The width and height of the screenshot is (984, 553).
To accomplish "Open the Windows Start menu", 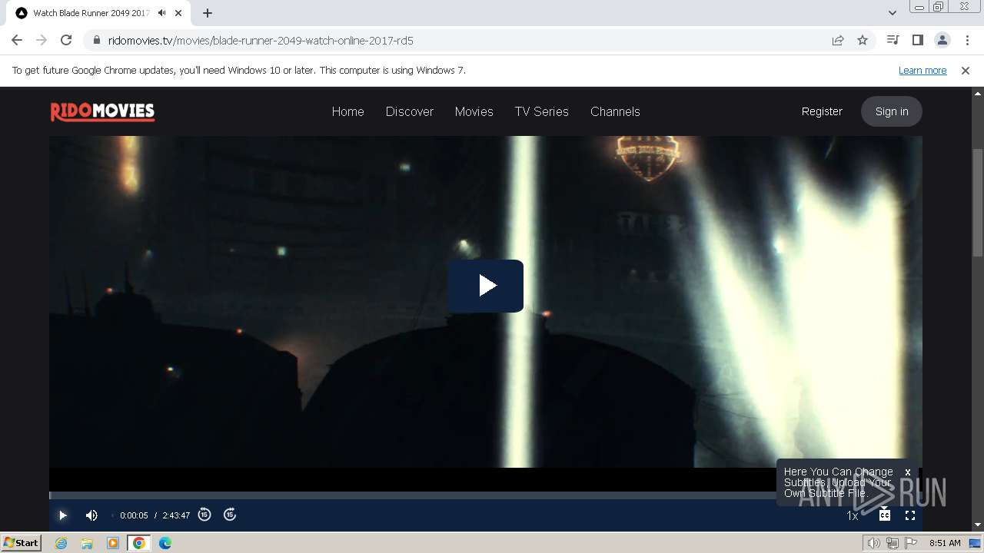I will coord(22,542).
